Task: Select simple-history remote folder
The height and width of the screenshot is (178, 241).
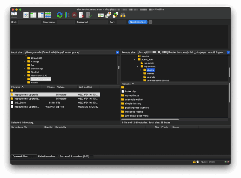Action: click(x=133, y=104)
